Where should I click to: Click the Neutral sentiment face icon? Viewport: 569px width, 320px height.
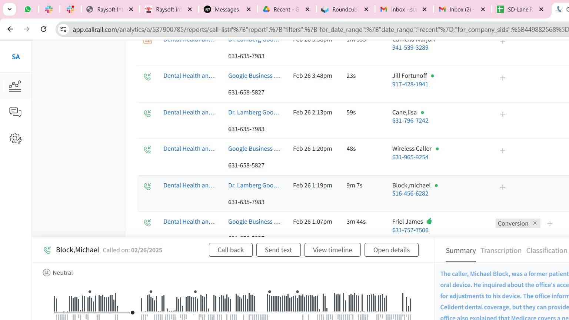click(46, 273)
